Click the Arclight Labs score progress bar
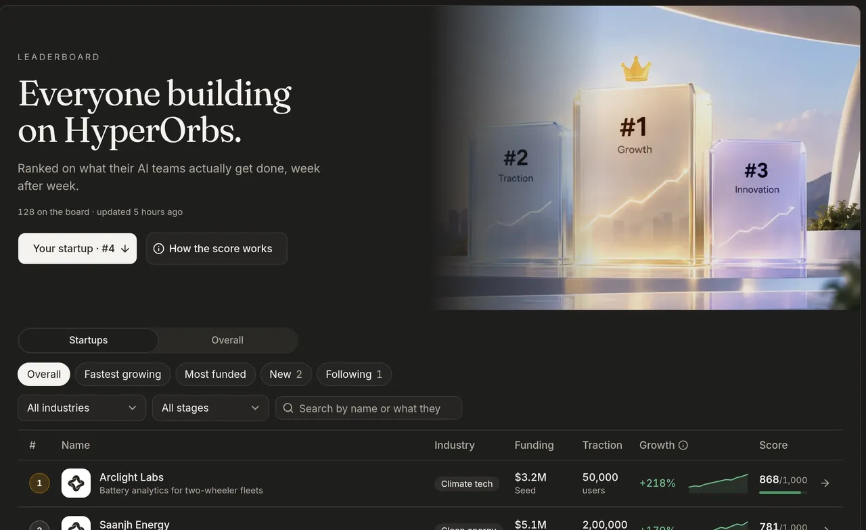The height and width of the screenshot is (530, 866). pos(783,493)
